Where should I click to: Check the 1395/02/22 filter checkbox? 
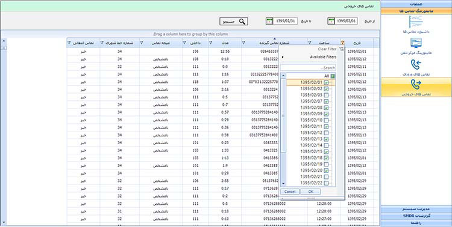[326, 183]
